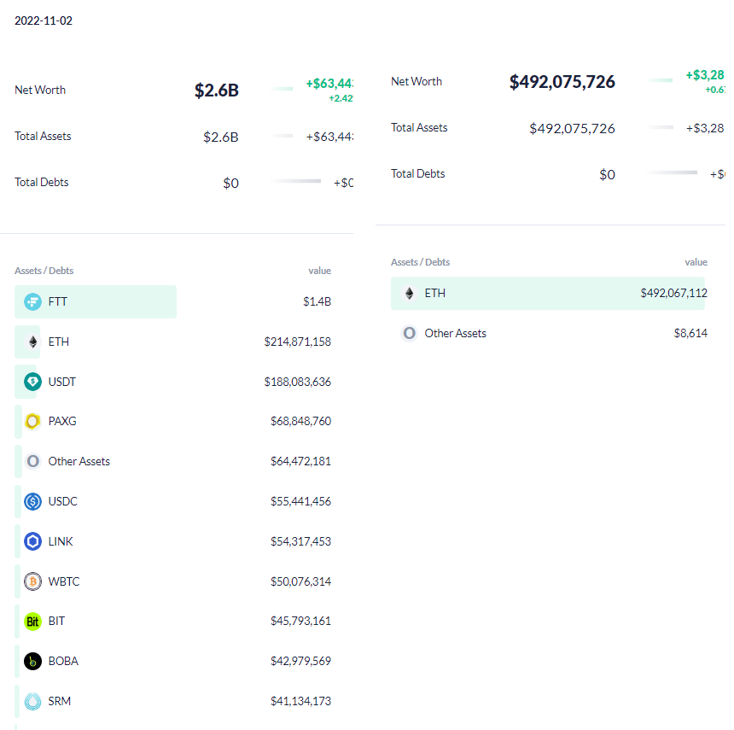734x730 pixels.
Task: Click the 2022-11-02 date label
Action: point(44,20)
